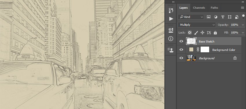Click the Fill 100% value field
The height and width of the screenshot is (109, 246).
[x=235, y=33]
